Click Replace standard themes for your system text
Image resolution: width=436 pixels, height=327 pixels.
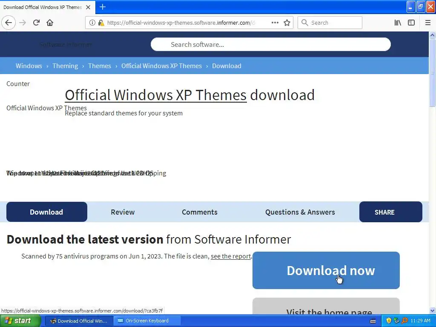(x=124, y=113)
